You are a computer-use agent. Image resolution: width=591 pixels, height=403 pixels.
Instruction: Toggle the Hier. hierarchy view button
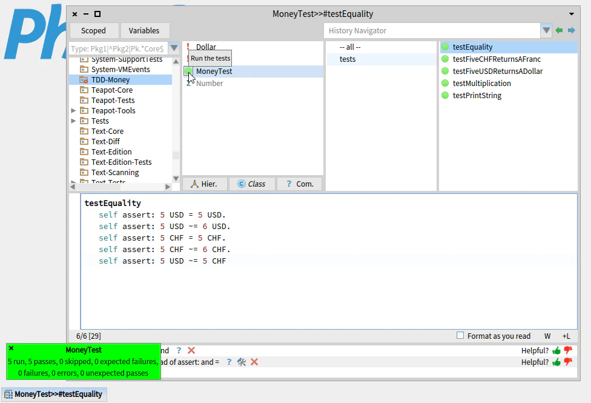click(205, 184)
